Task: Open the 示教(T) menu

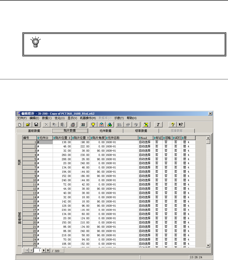Action: 119,118
